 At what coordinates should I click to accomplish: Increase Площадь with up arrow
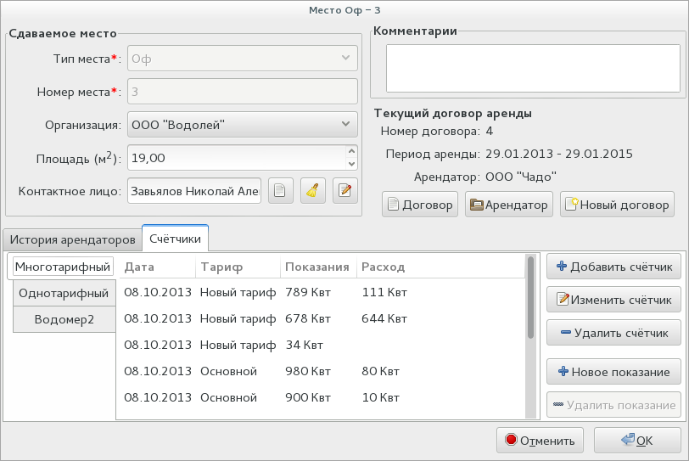coord(351,151)
